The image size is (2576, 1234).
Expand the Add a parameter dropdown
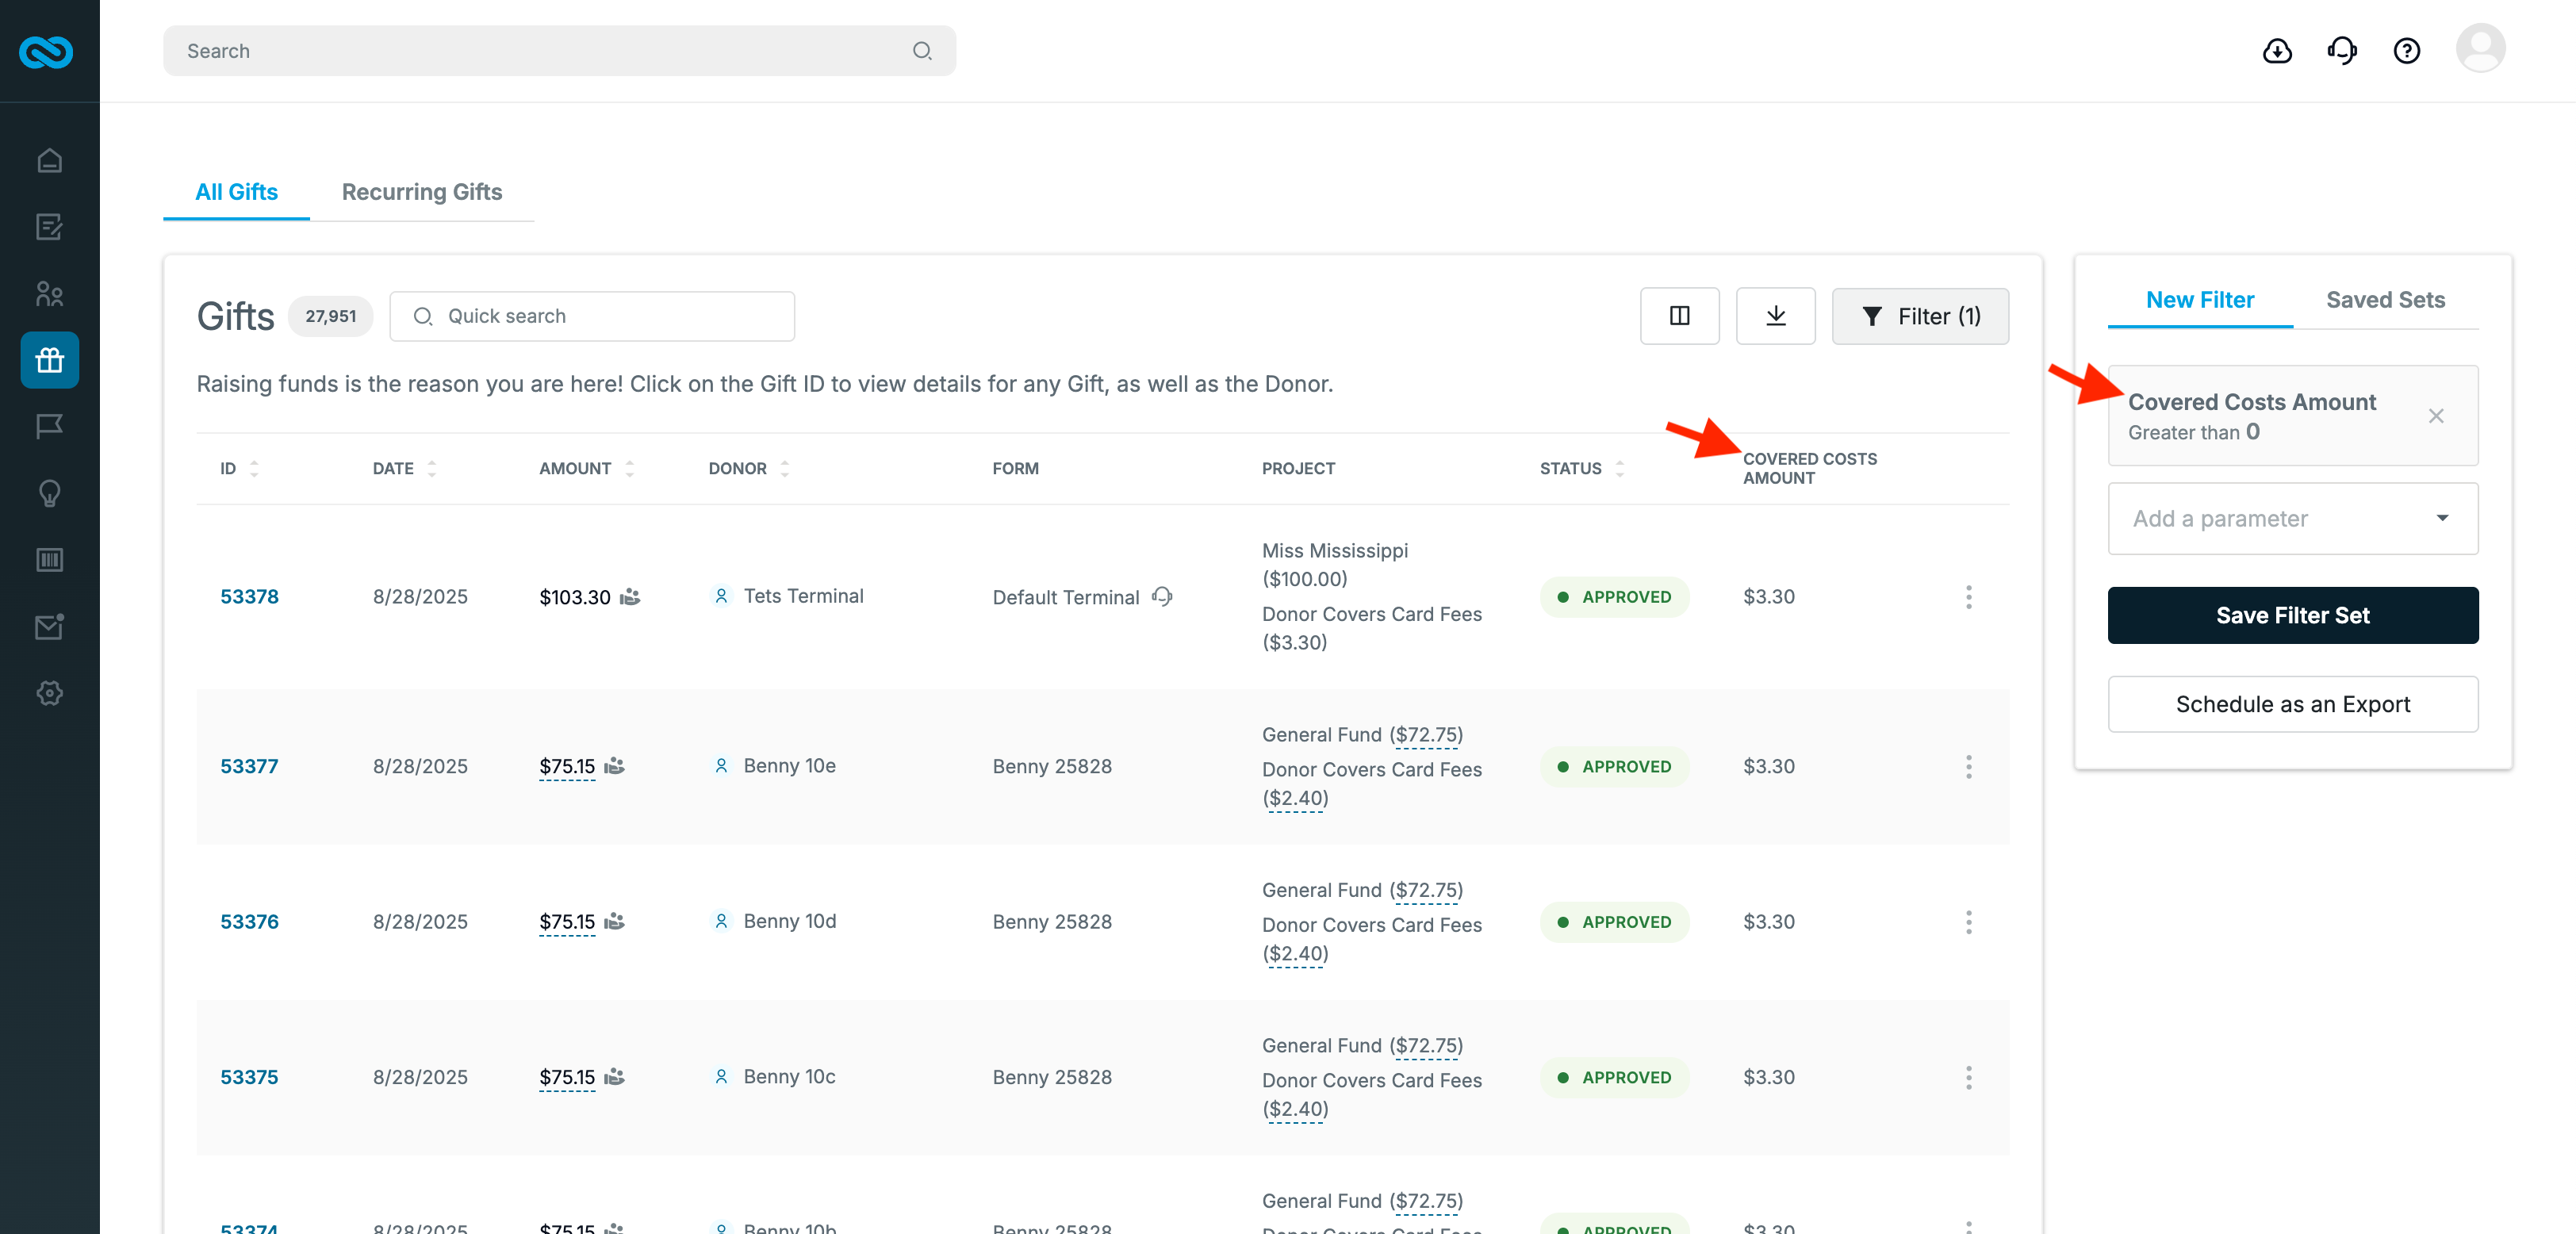2292,519
